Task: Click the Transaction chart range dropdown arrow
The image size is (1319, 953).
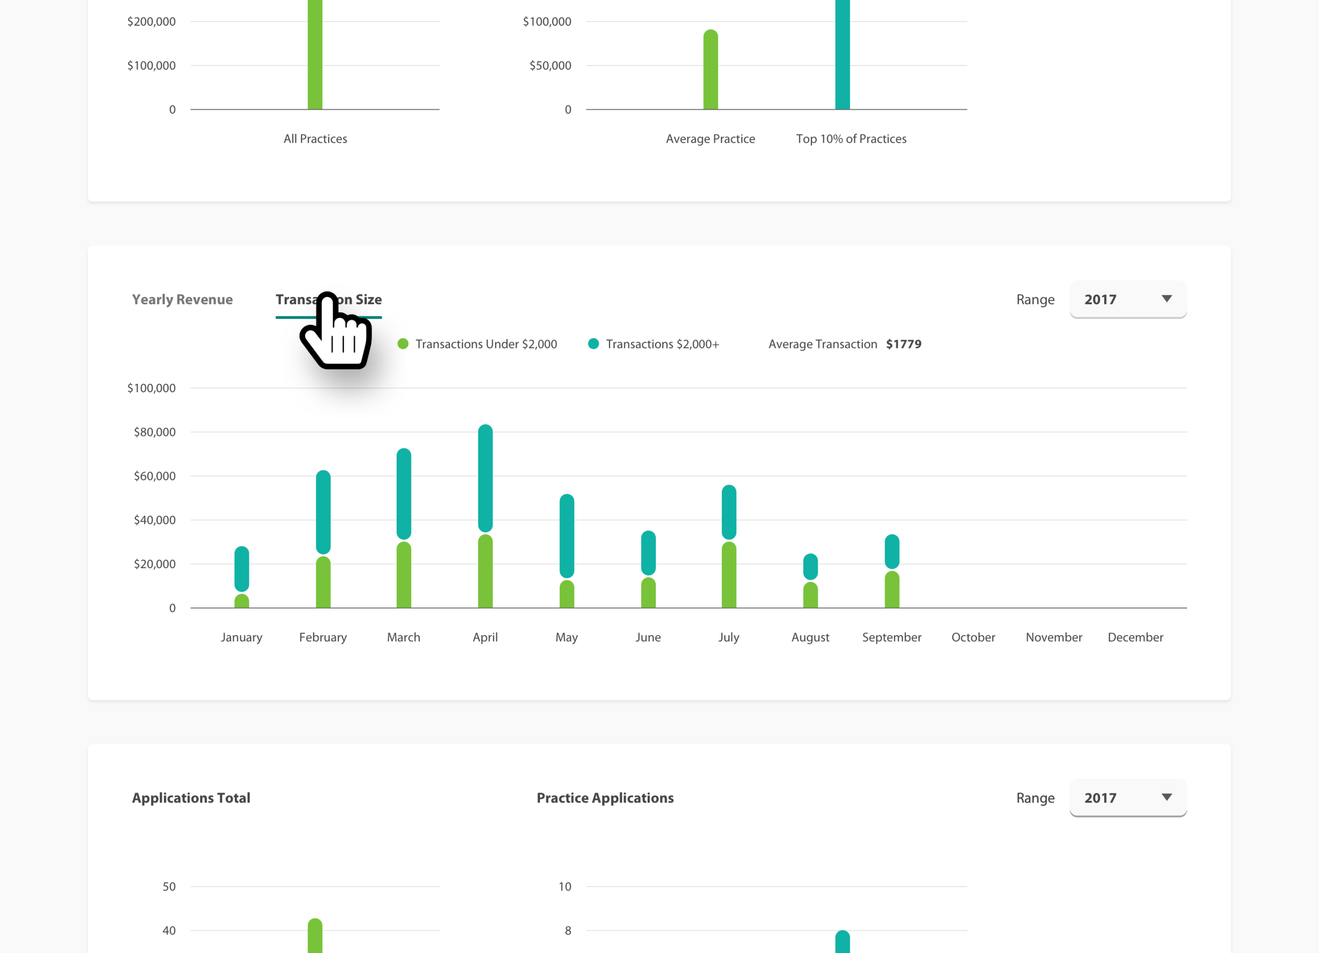Action: 1166,299
